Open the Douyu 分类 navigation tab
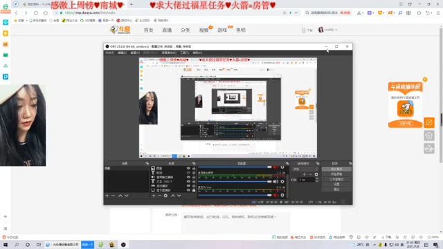The image size is (443, 249). tap(186, 30)
